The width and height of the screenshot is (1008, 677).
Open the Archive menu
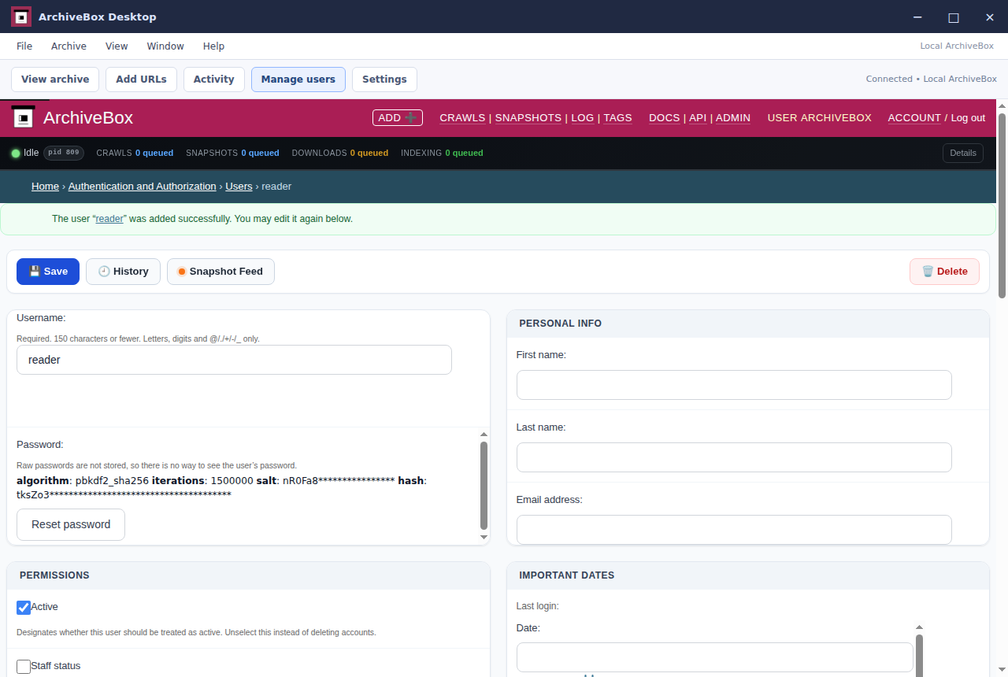pyautogui.click(x=69, y=46)
